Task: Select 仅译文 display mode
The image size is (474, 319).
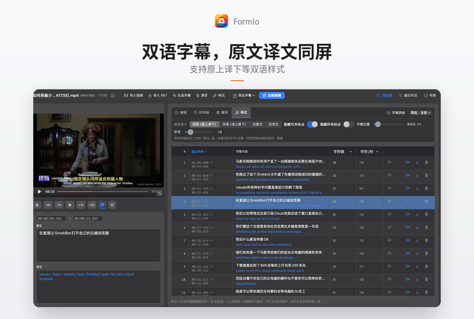Action: 273,124
